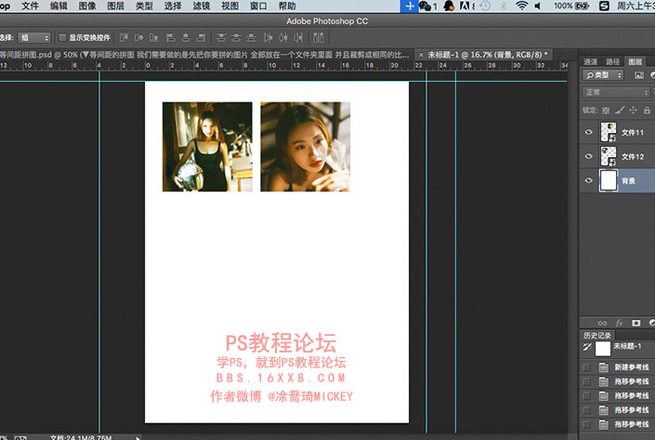Viewport: 655px width, 440px height.
Task: Click the Align Left Edges icon
Action: pos(170,37)
